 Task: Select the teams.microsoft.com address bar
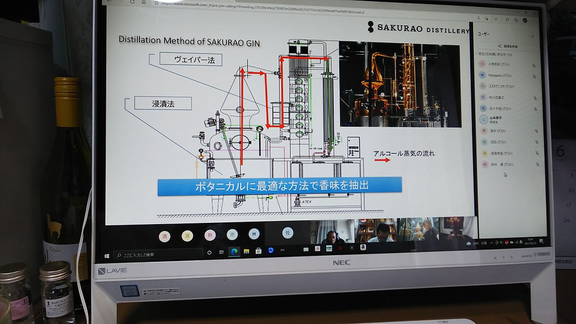click(x=263, y=8)
